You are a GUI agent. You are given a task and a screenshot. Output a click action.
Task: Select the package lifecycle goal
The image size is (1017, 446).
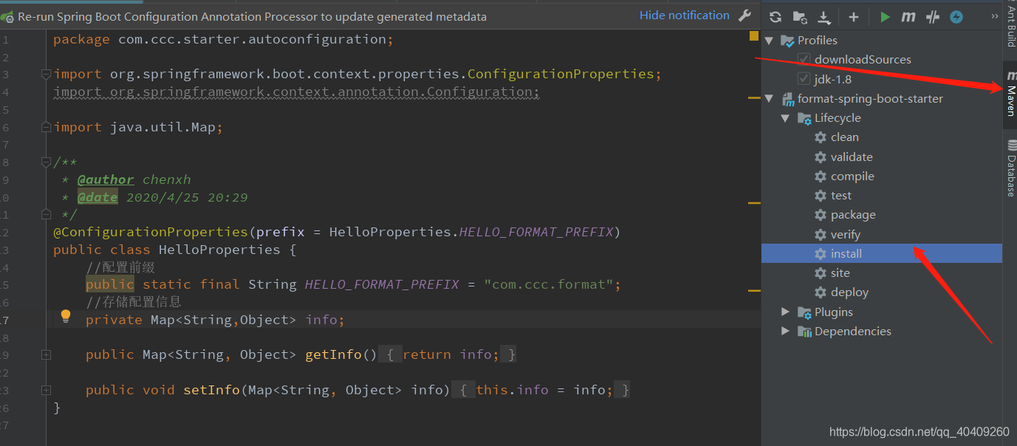tap(853, 214)
